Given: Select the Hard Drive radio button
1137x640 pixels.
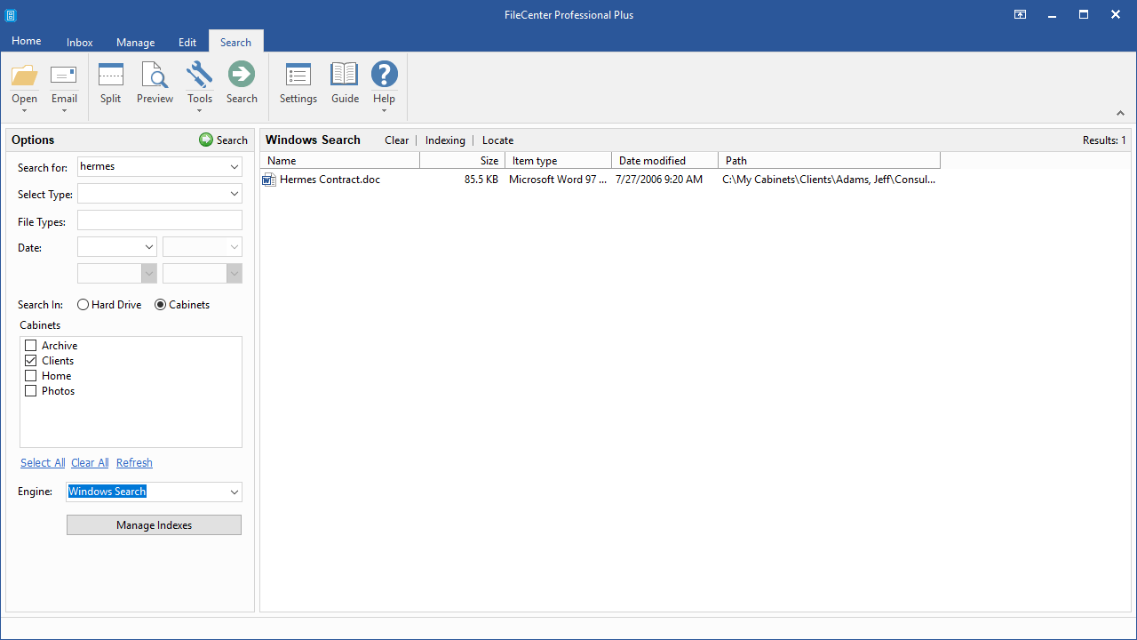Looking at the screenshot, I should tap(83, 304).
